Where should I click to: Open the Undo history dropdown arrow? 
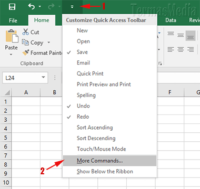40,7
